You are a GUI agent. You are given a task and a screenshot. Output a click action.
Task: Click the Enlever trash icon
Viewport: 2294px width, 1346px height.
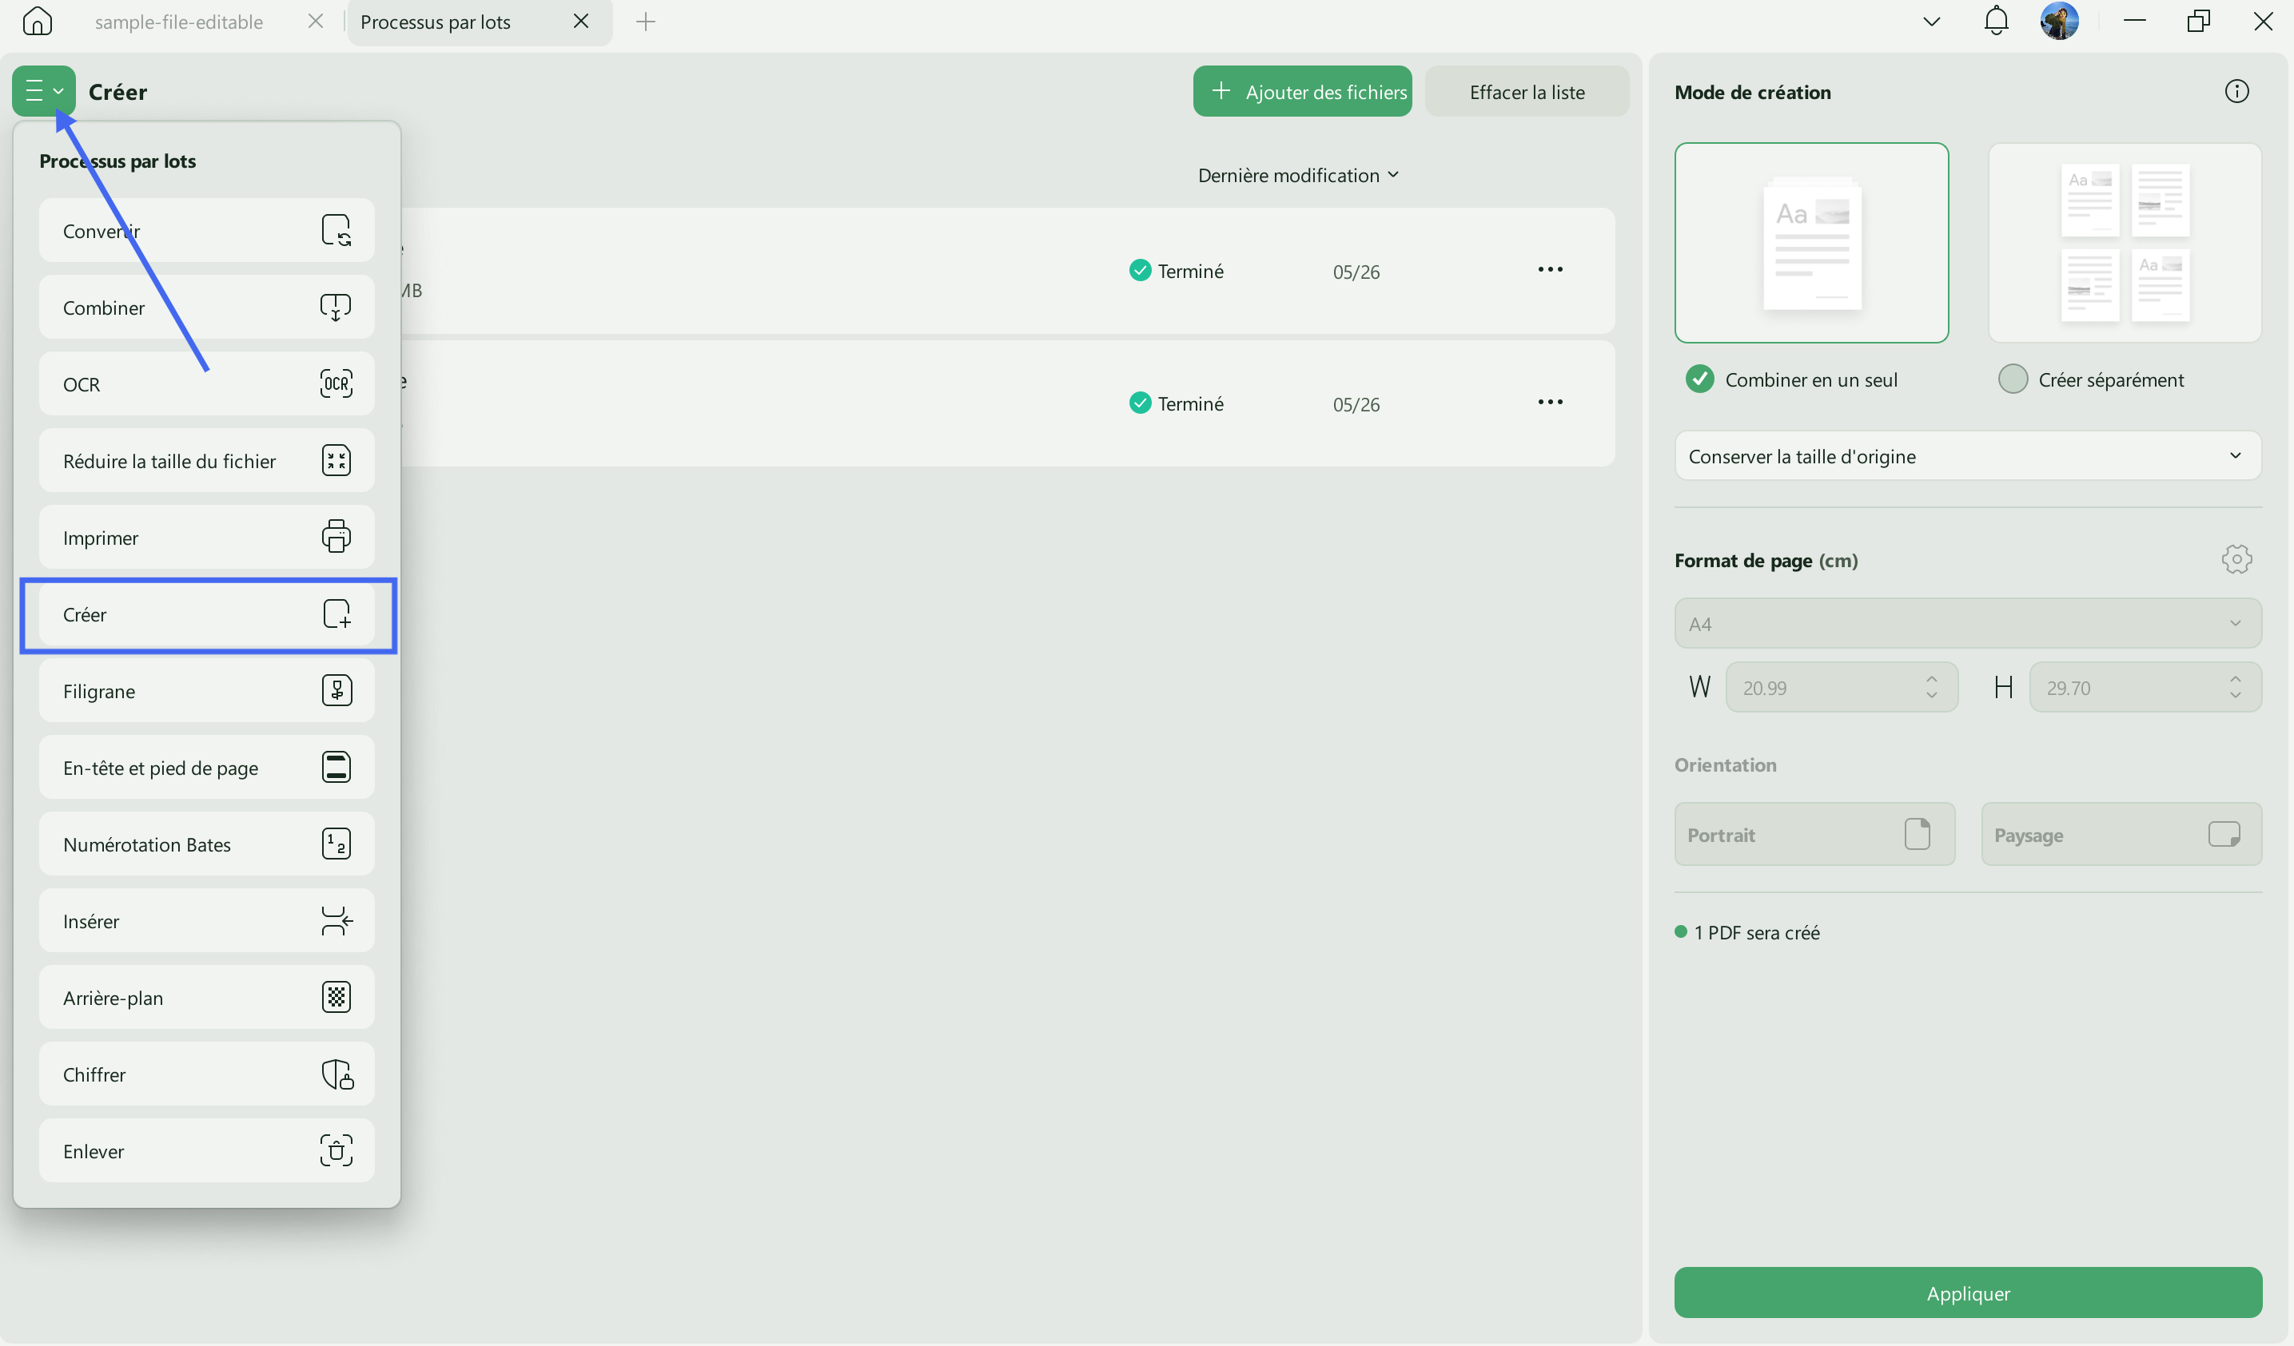[336, 1150]
